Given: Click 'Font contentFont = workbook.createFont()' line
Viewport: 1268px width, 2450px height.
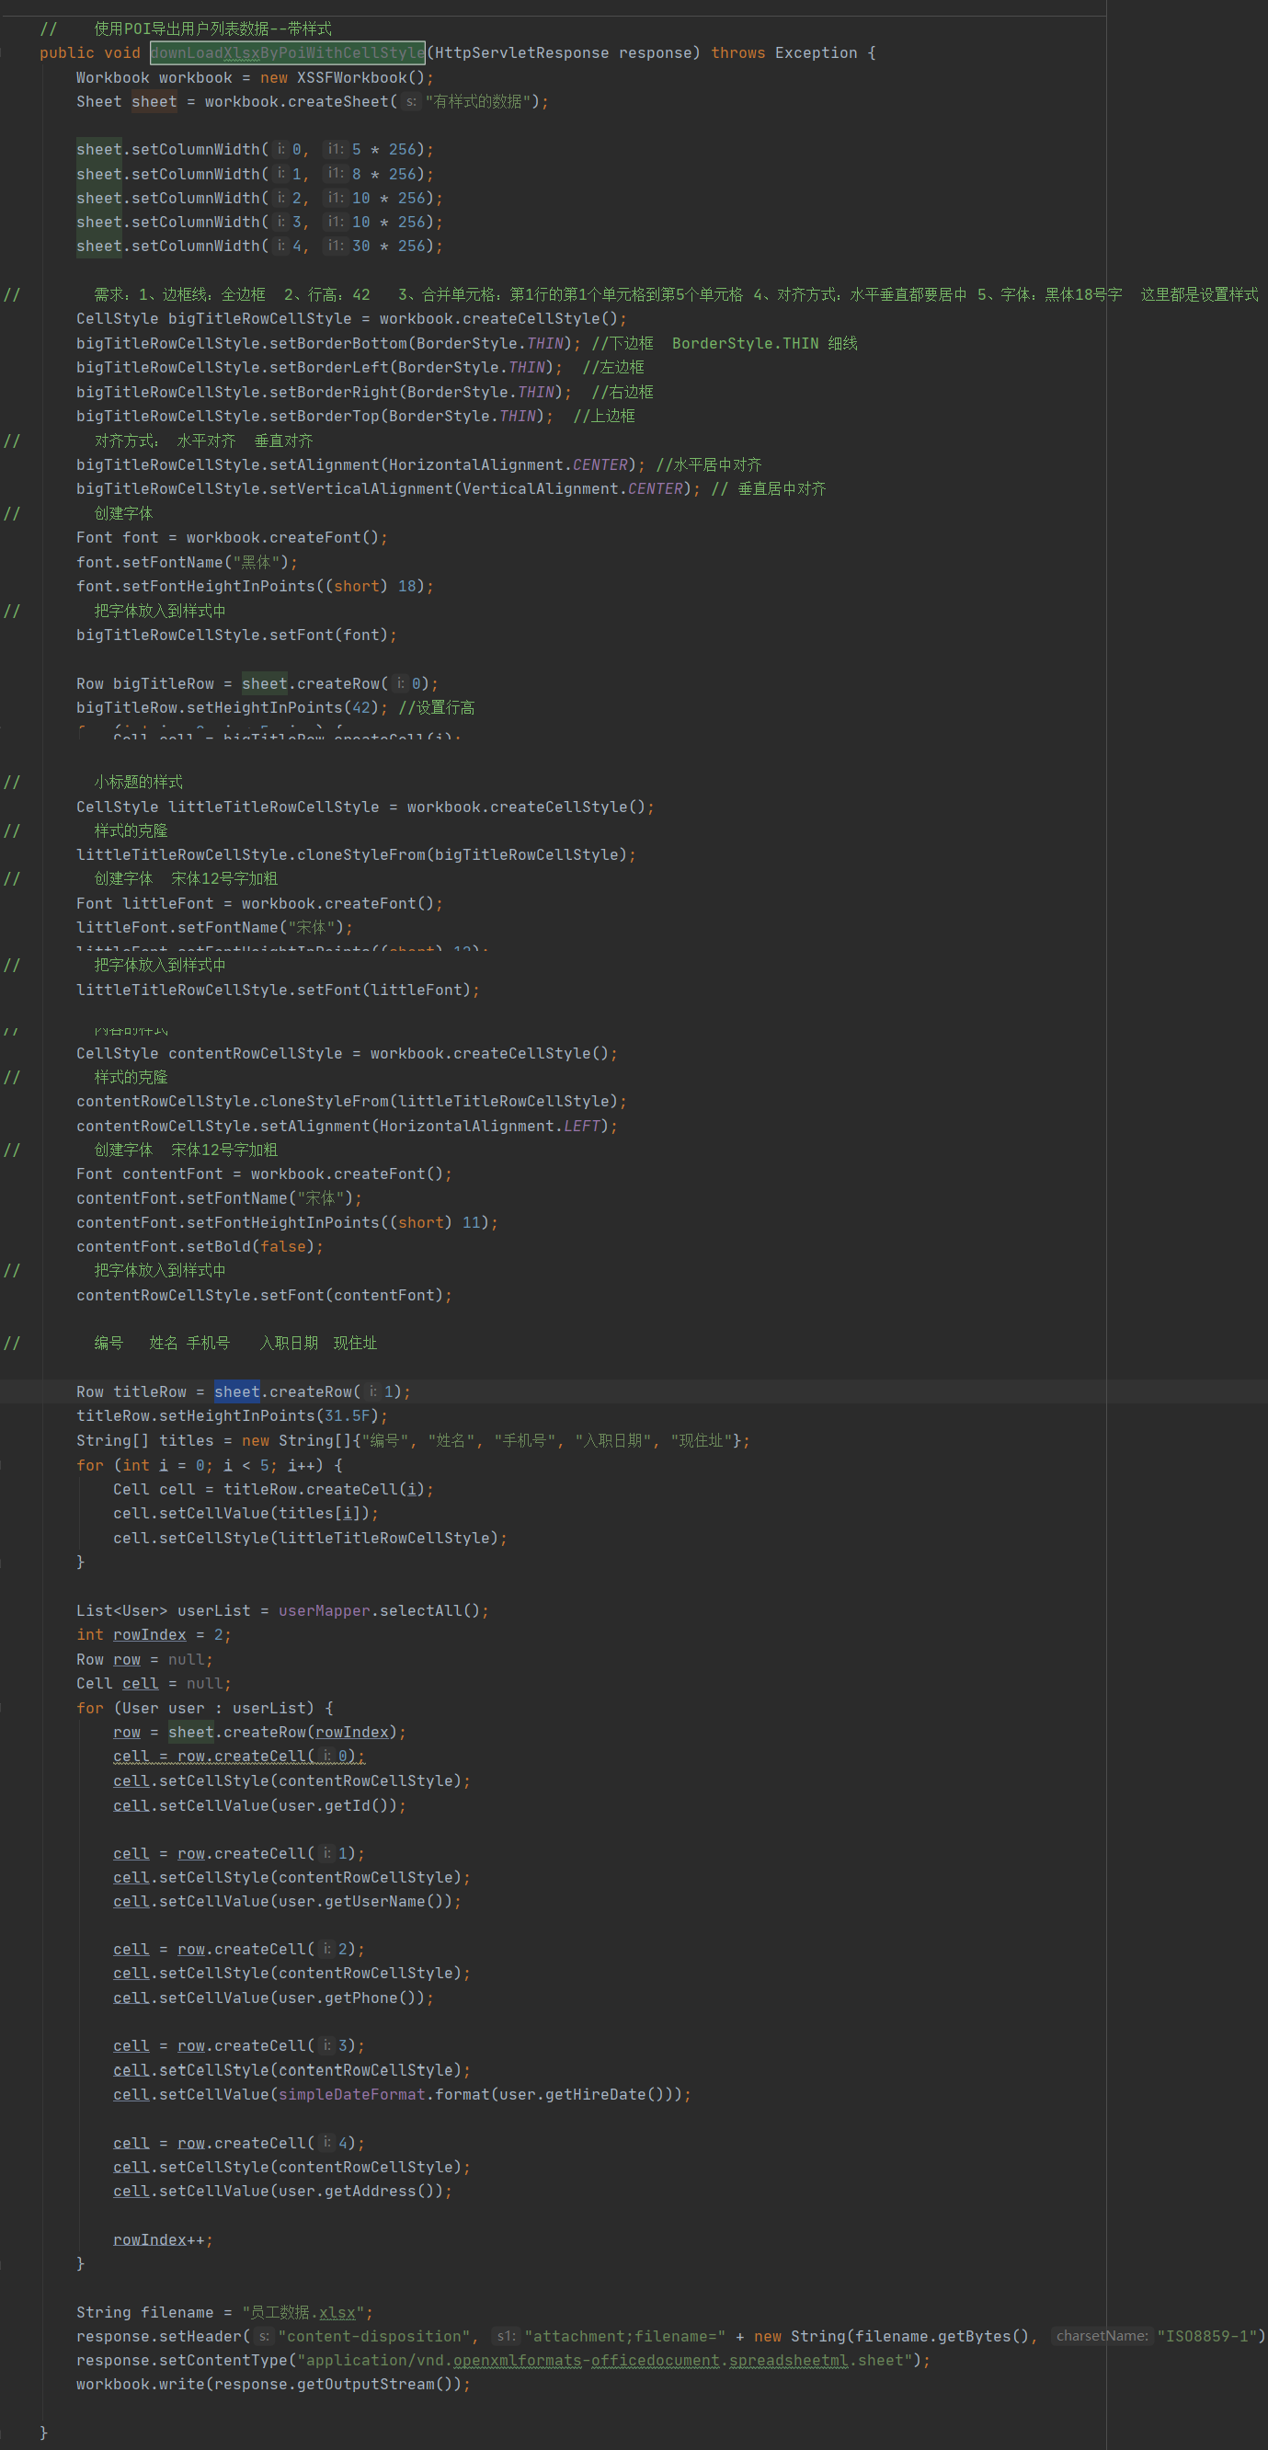Looking at the screenshot, I should point(265,1173).
